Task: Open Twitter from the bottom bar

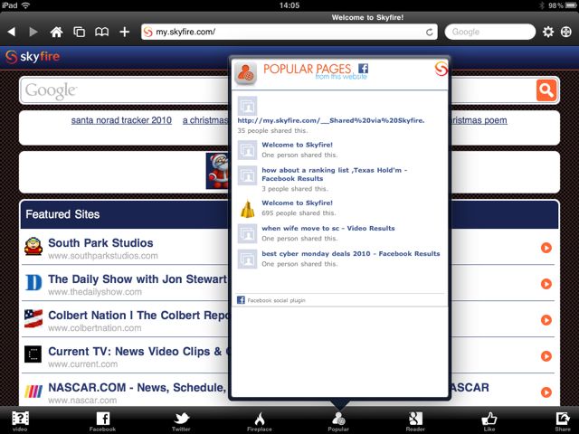Action: (x=181, y=421)
